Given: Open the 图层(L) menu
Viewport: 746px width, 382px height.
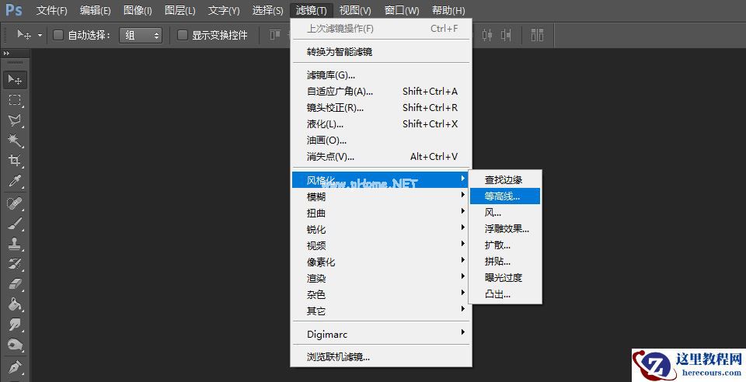Looking at the screenshot, I should (x=180, y=10).
